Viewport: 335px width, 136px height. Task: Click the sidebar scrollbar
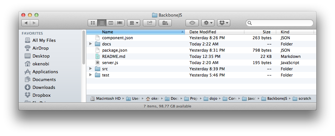83,47
